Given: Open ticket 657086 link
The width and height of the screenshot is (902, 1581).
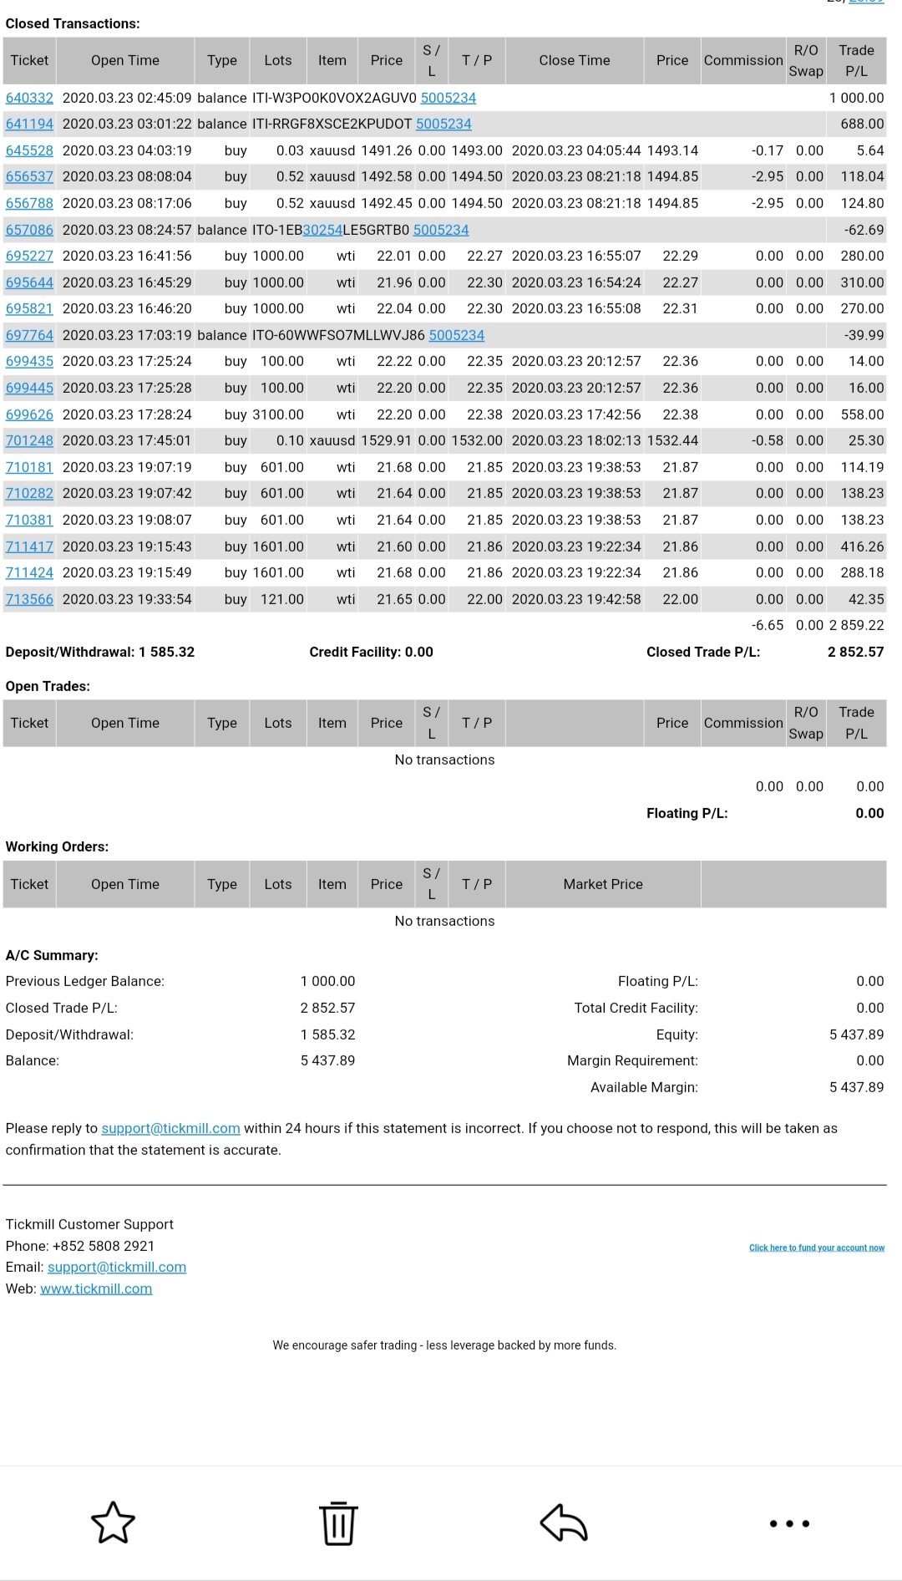Looking at the screenshot, I should (29, 230).
